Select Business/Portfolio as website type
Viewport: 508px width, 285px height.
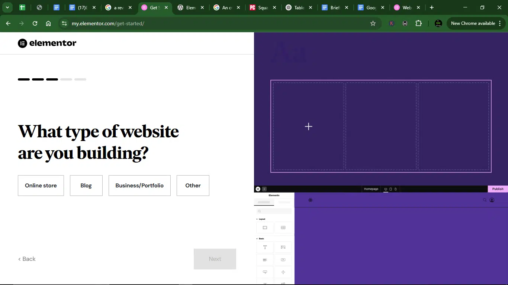[x=139, y=186]
